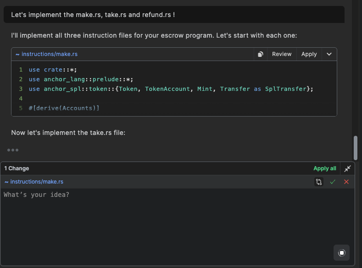Show diff for make.rs change

point(319,182)
